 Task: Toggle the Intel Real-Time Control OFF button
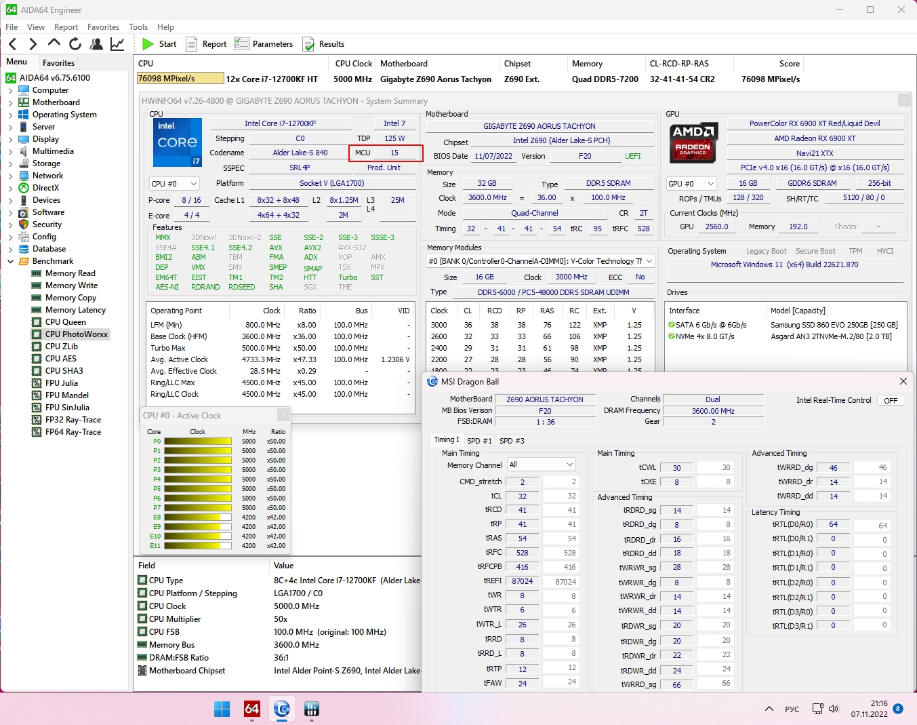pyautogui.click(x=891, y=400)
